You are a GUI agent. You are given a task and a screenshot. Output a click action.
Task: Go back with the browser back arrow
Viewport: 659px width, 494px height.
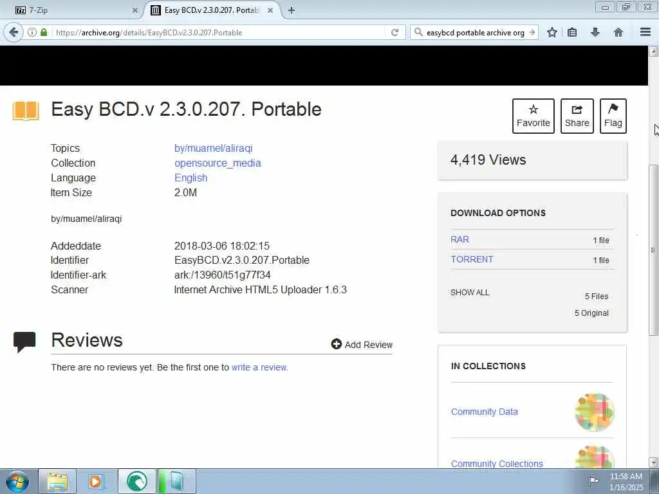pos(14,32)
